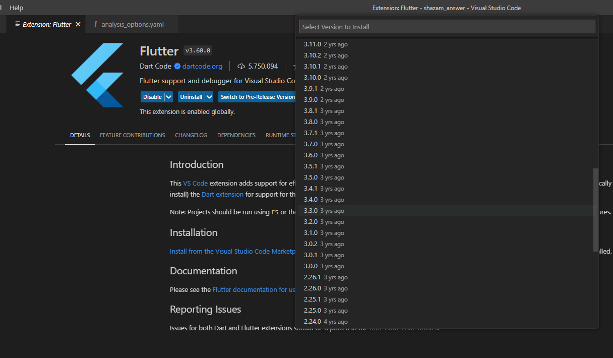Screen dimensions: 613x358
Task: Select version 3.0.1
Action: tap(447, 255)
